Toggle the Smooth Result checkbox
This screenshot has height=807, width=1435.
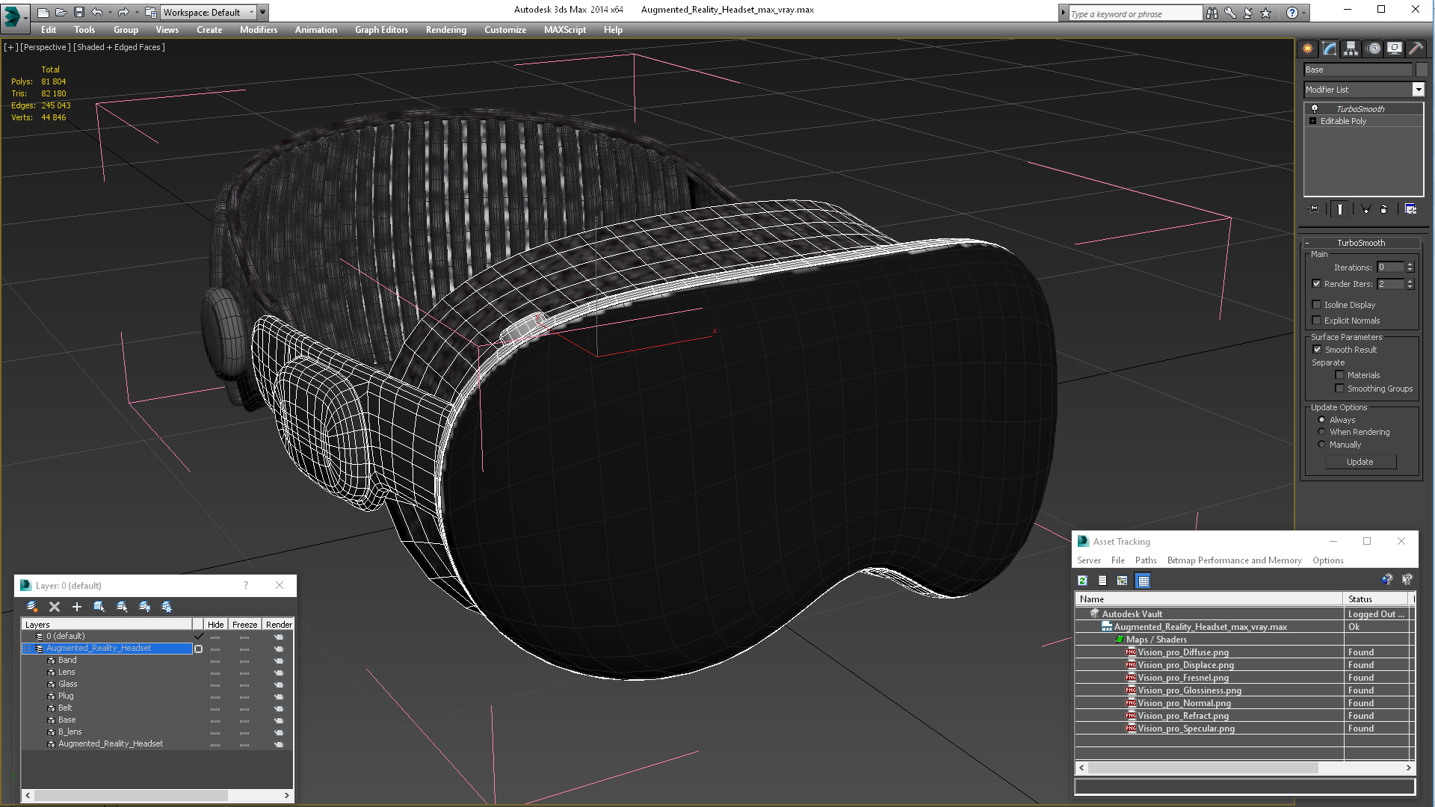(1317, 350)
